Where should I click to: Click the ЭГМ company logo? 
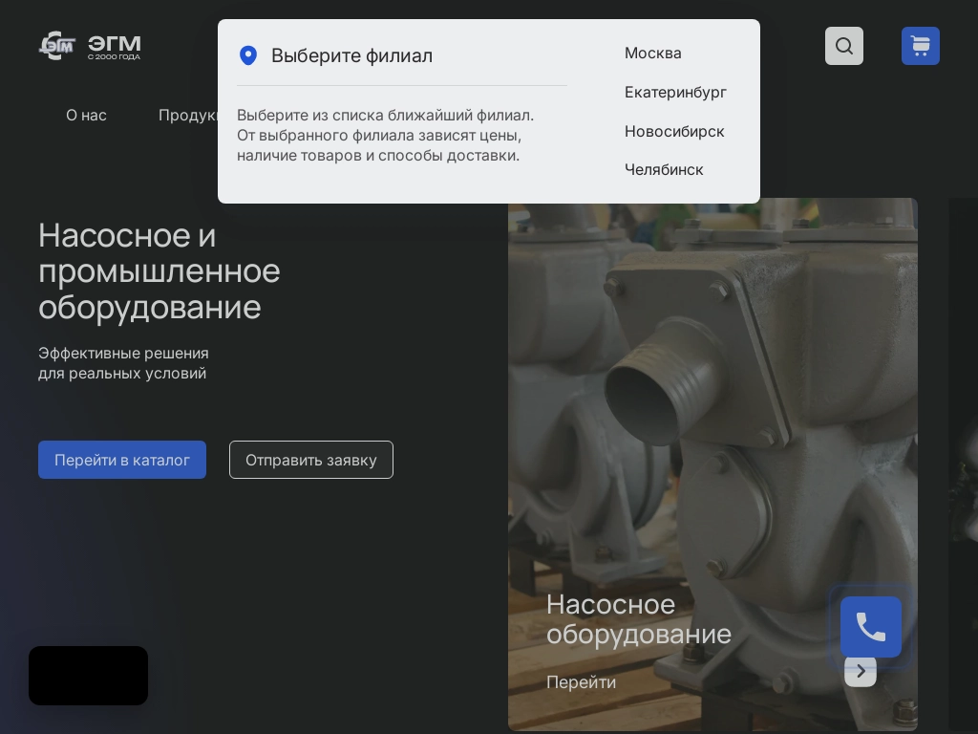click(90, 46)
